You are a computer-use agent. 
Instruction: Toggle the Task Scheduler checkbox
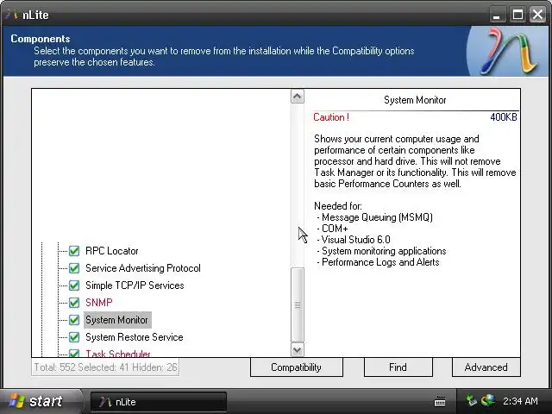coord(74,353)
